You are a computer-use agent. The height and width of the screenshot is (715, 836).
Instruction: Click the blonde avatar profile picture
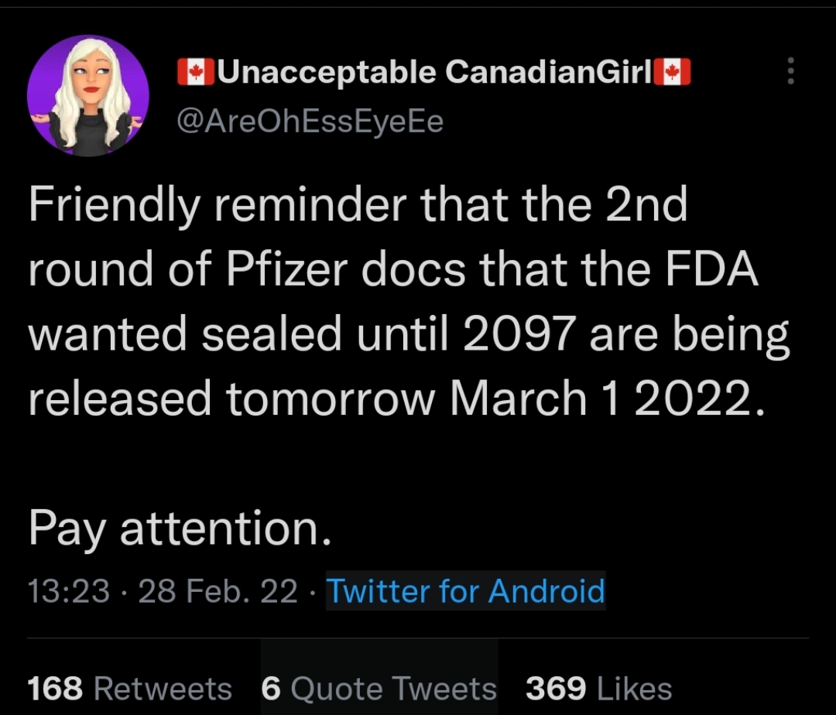[87, 96]
